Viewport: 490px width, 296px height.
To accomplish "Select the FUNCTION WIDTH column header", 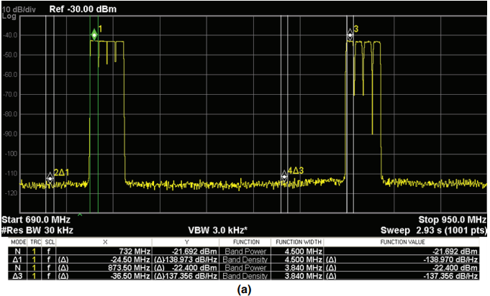I will point(299,242).
